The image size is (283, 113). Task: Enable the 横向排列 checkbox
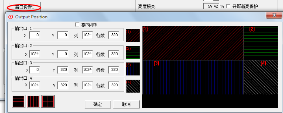pos(77,25)
